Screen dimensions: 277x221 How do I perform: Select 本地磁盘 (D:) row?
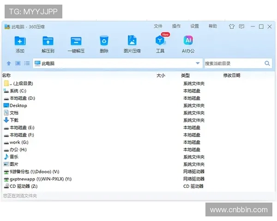pos(138,98)
